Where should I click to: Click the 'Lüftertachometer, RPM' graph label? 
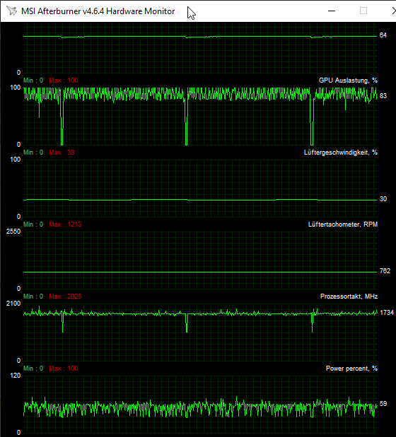pyautogui.click(x=343, y=225)
